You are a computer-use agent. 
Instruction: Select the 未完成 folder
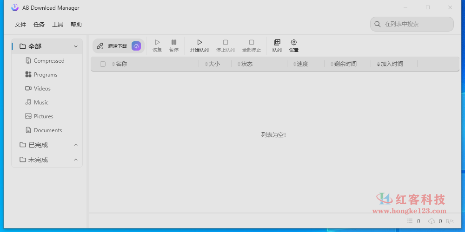click(x=47, y=160)
